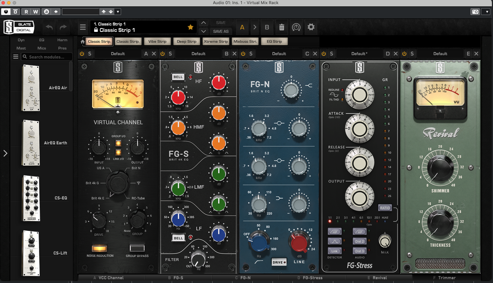Select the Deep Strip tab
493x283 pixels.
point(187,41)
